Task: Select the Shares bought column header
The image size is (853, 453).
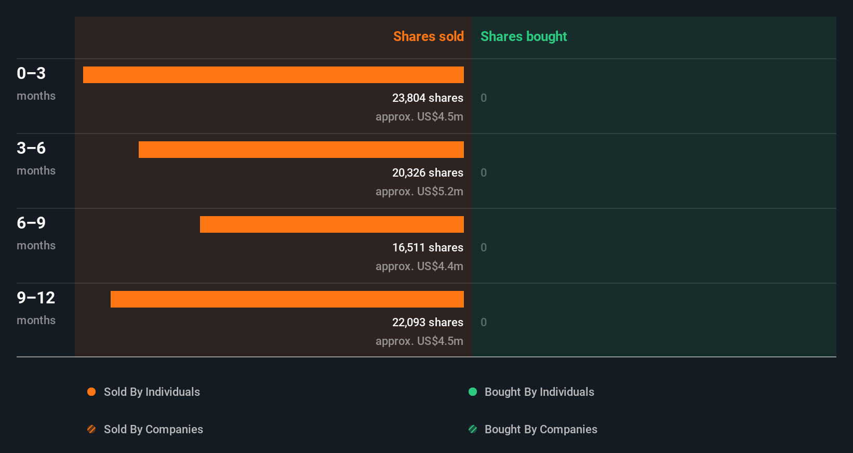Action: pyautogui.click(x=523, y=36)
